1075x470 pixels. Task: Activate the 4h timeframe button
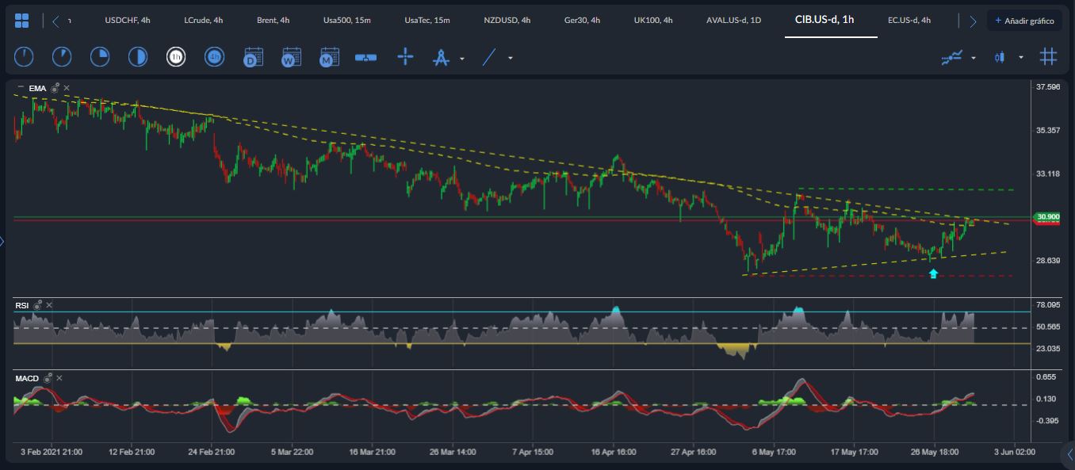pos(214,57)
